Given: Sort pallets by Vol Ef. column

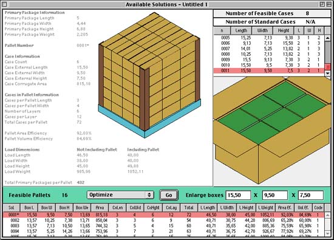Looking at the screenshot, I should (303, 207).
